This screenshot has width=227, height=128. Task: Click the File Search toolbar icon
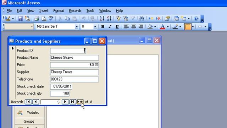(27, 18)
